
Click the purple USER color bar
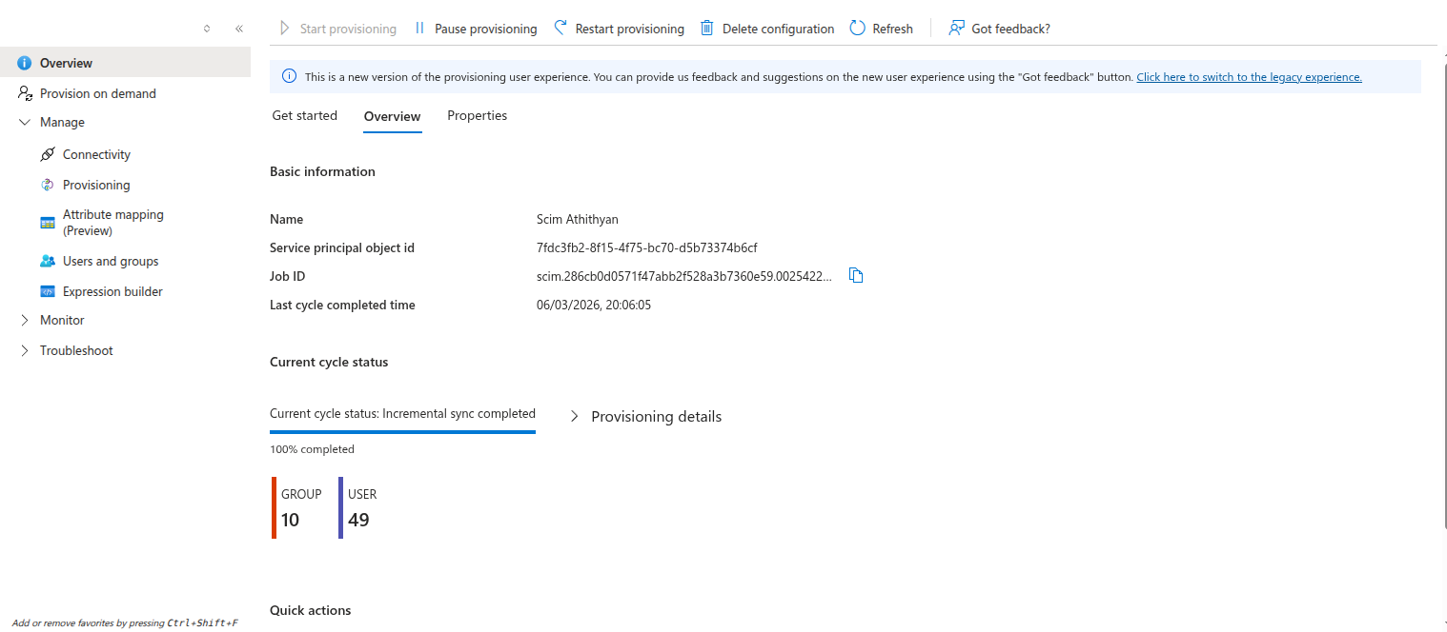point(340,507)
